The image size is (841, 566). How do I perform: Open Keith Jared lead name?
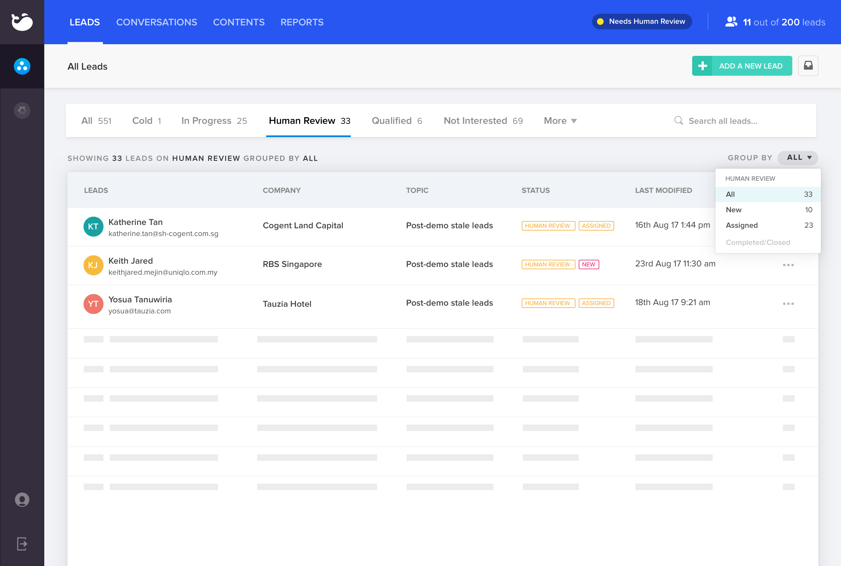point(130,261)
